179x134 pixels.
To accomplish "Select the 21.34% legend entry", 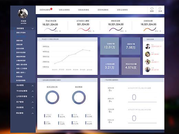I will [48, 123].
